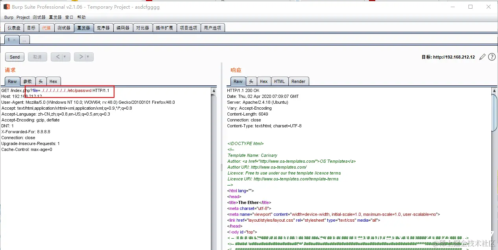The height and width of the screenshot is (250, 498).
Task: Click the Content-Length: 6049 line
Action: pos(247,114)
